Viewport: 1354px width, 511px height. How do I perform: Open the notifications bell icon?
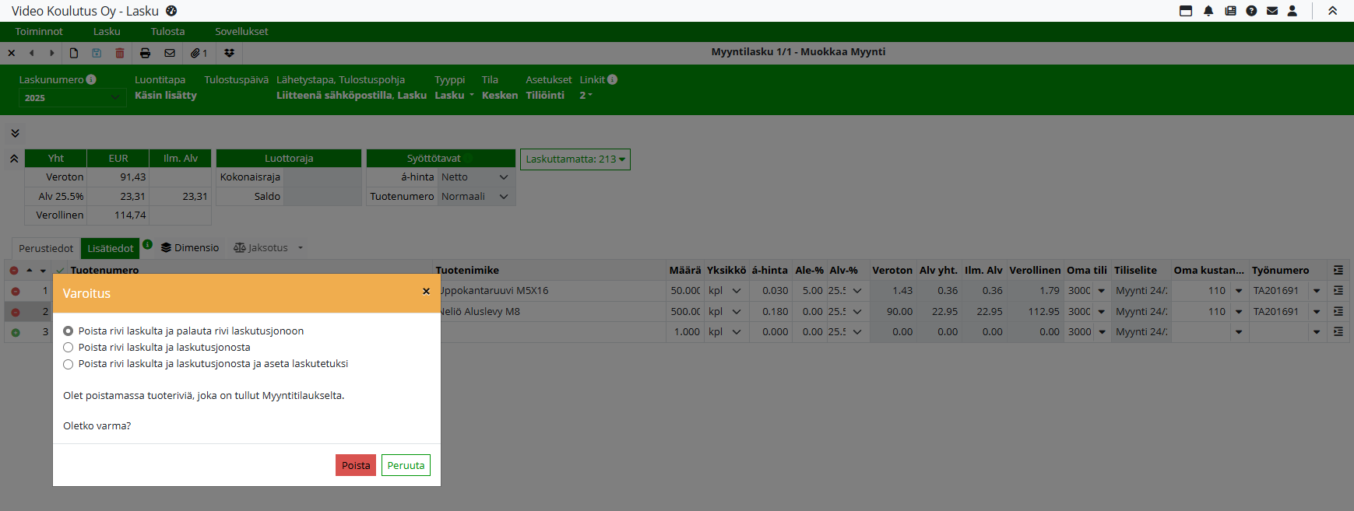[1208, 11]
